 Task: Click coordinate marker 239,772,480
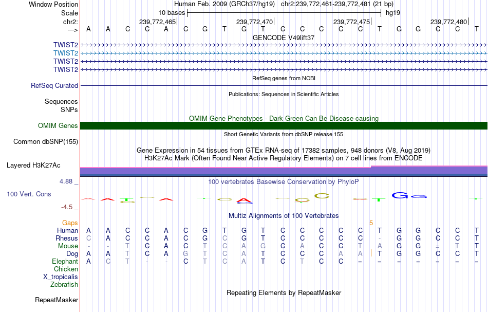[x=449, y=22]
